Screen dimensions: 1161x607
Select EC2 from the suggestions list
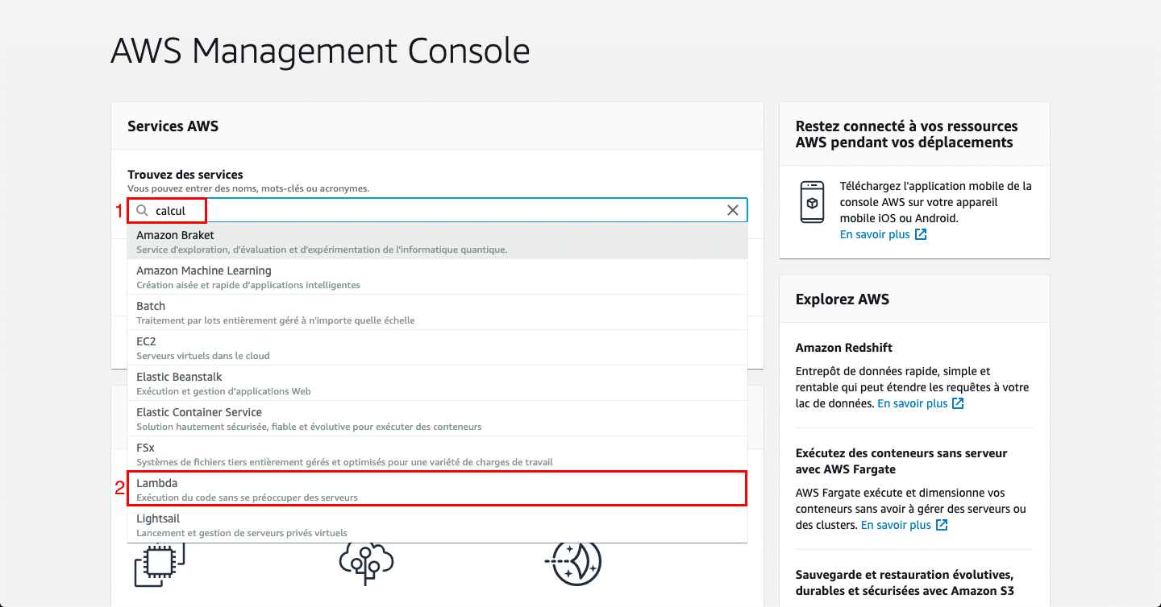pos(438,348)
